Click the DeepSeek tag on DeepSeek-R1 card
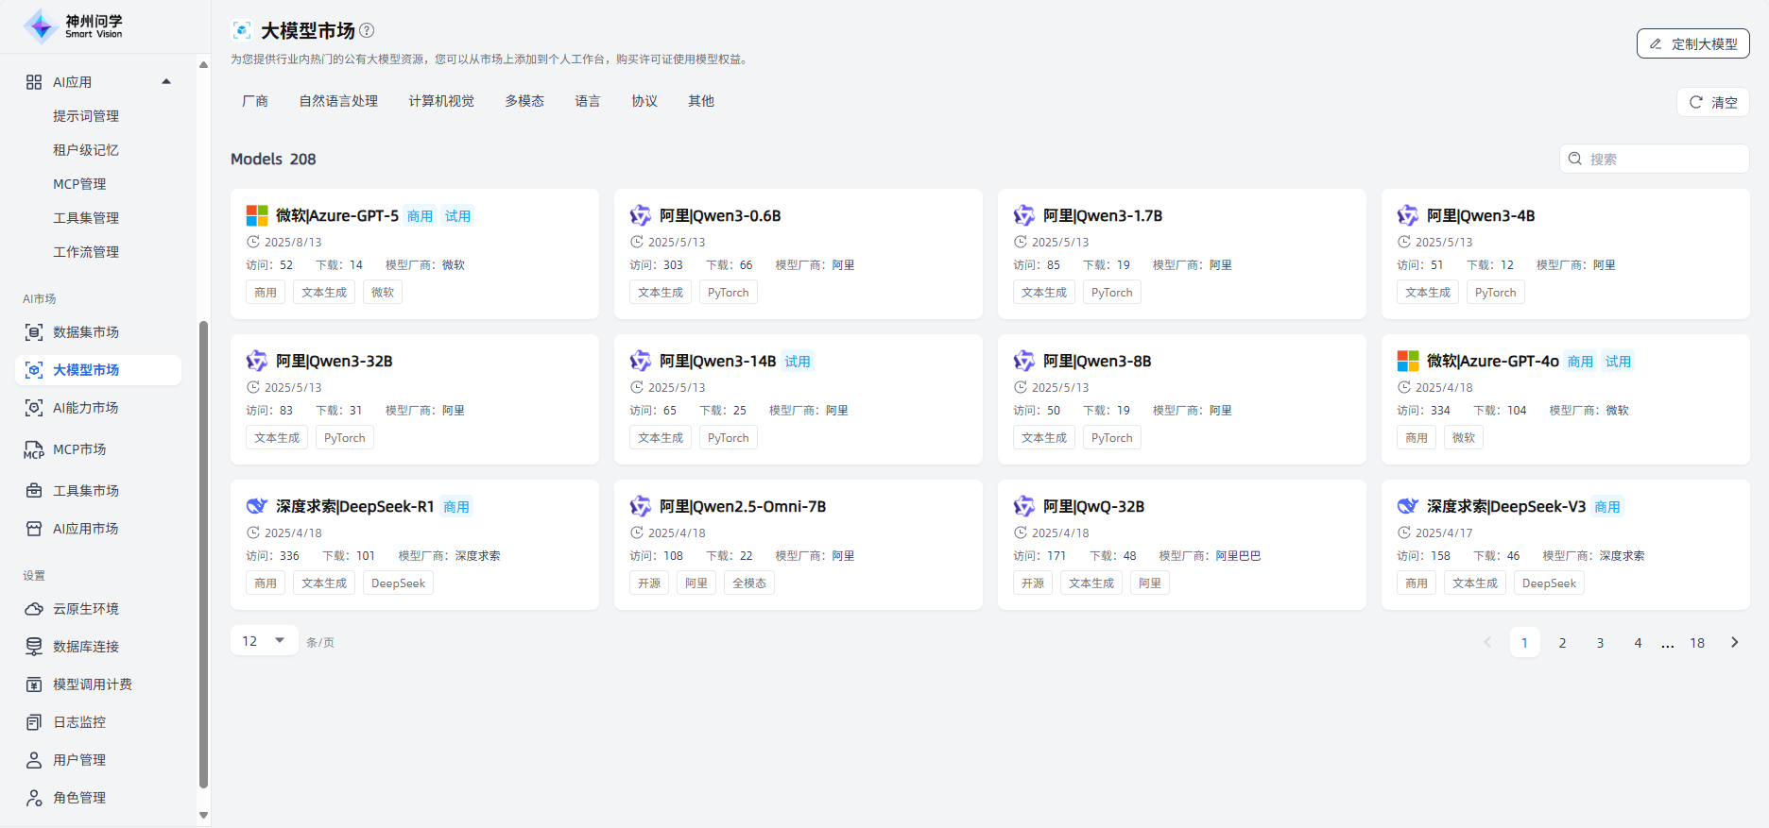This screenshot has height=828, width=1769. [398, 583]
